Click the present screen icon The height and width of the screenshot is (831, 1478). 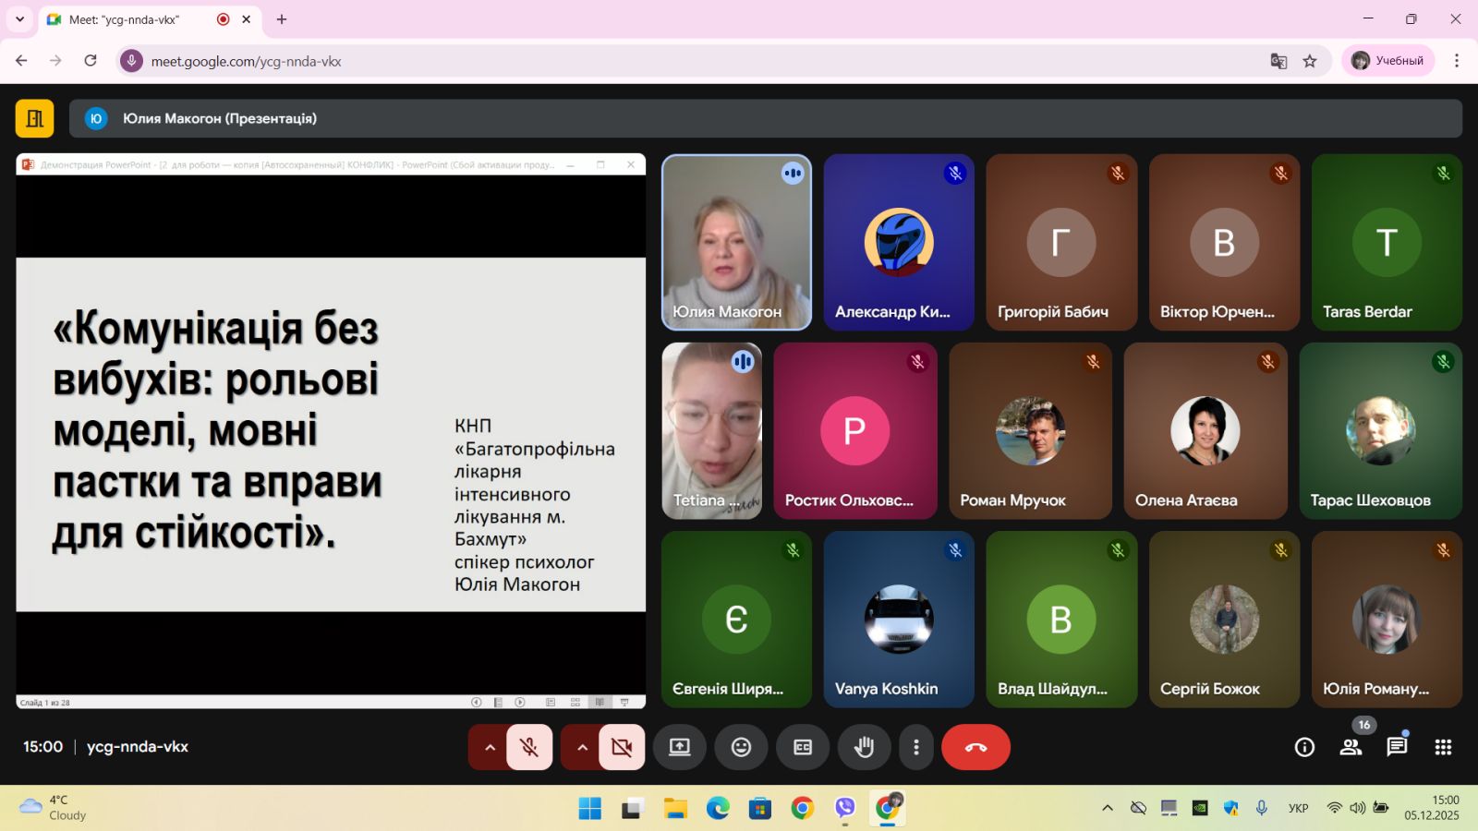[x=680, y=747]
